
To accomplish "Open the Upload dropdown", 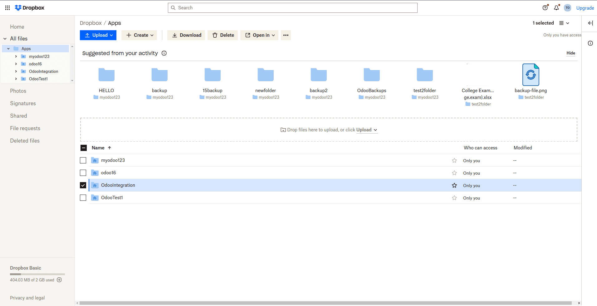I will click(98, 35).
